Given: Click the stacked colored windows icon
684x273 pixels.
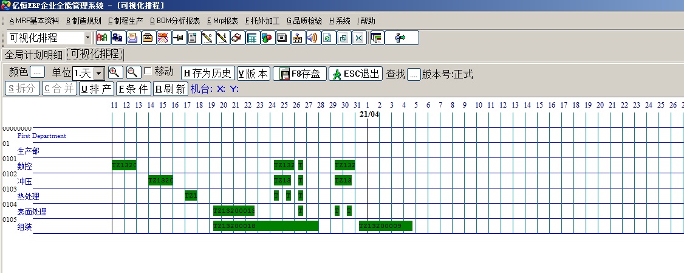Looking at the screenshot, I should [x=377, y=38].
